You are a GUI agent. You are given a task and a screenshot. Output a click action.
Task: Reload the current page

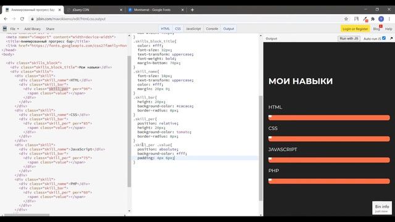pyautogui.click(x=22, y=19)
